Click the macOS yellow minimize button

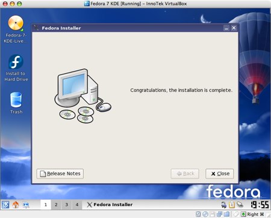click(12, 4)
